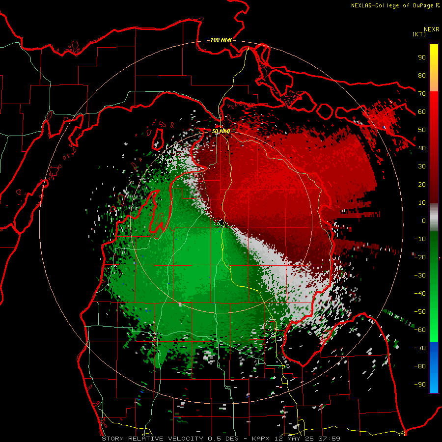Click the 12 MAY 25 date stamp
This screenshot has height=442, width=442.
point(294,439)
